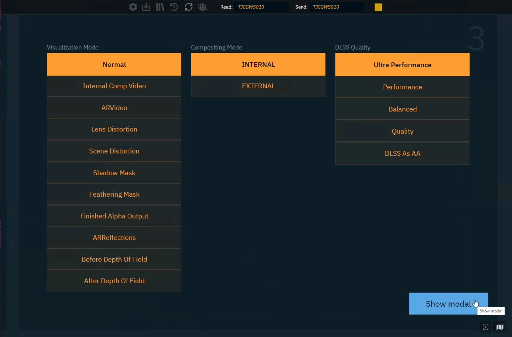Click the Read machine name field

pyautogui.click(x=261, y=7)
